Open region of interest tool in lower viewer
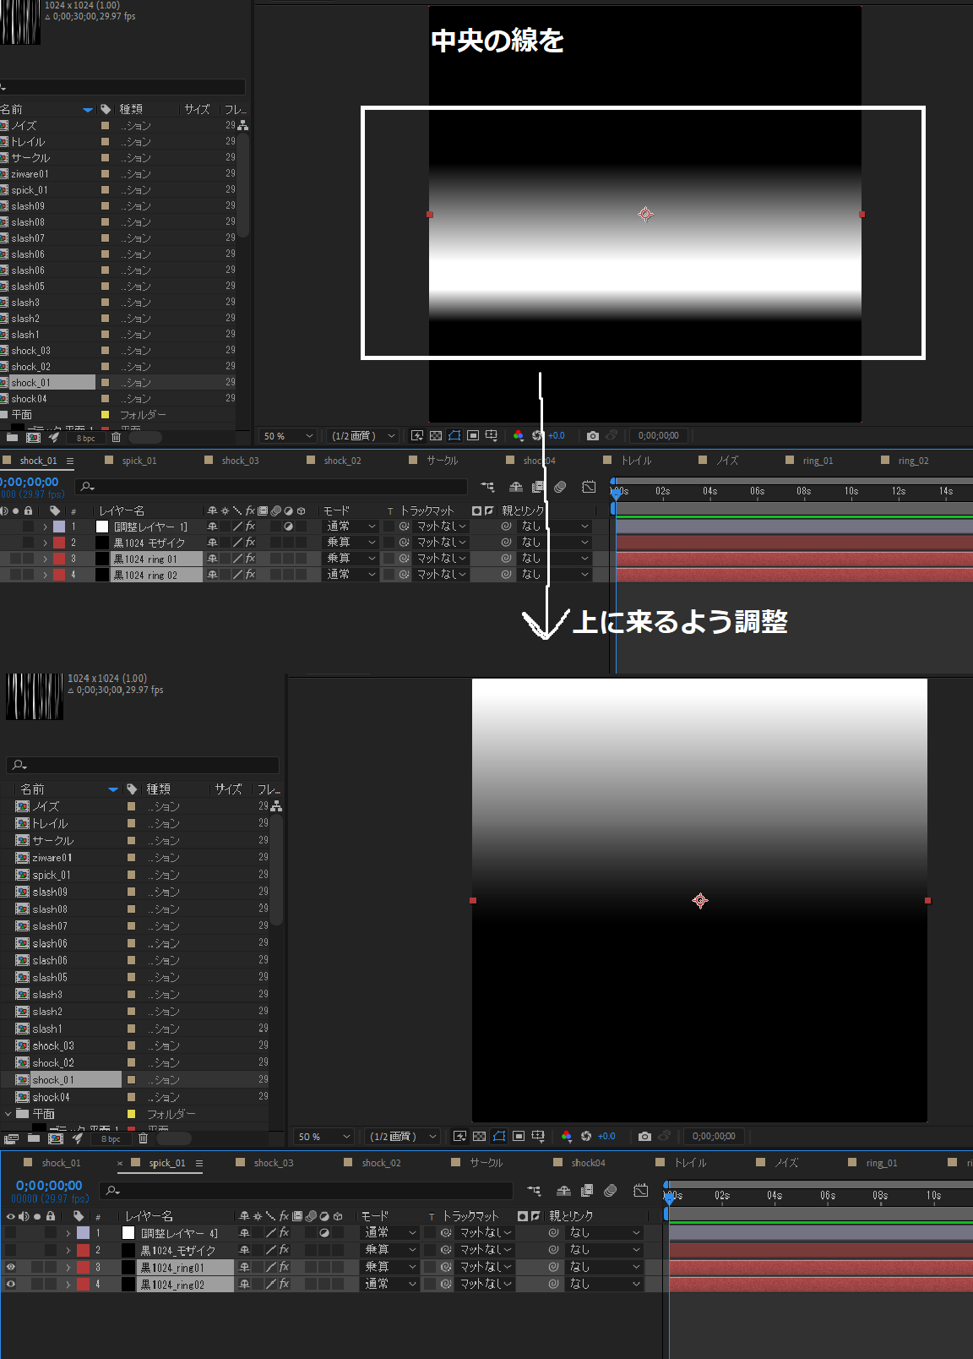 point(519,1136)
